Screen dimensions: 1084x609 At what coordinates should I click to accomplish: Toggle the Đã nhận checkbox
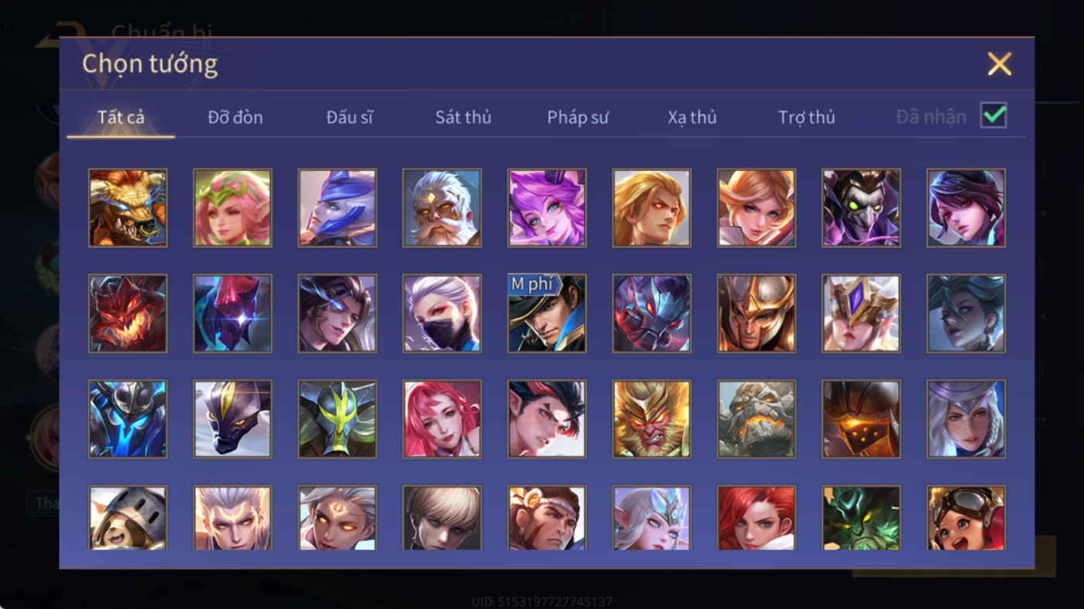pyautogui.click(x=993, y=116)
